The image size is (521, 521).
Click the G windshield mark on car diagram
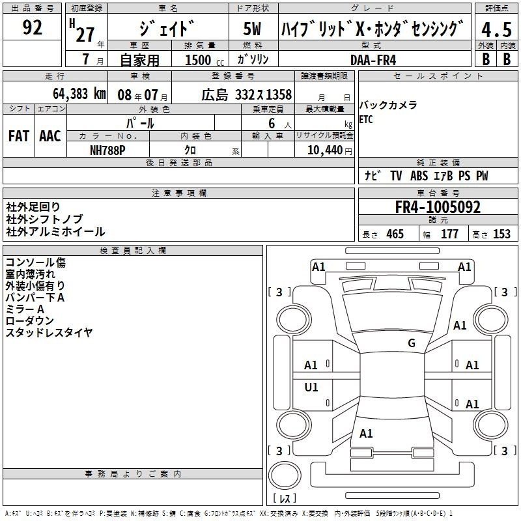pos(411,343)
